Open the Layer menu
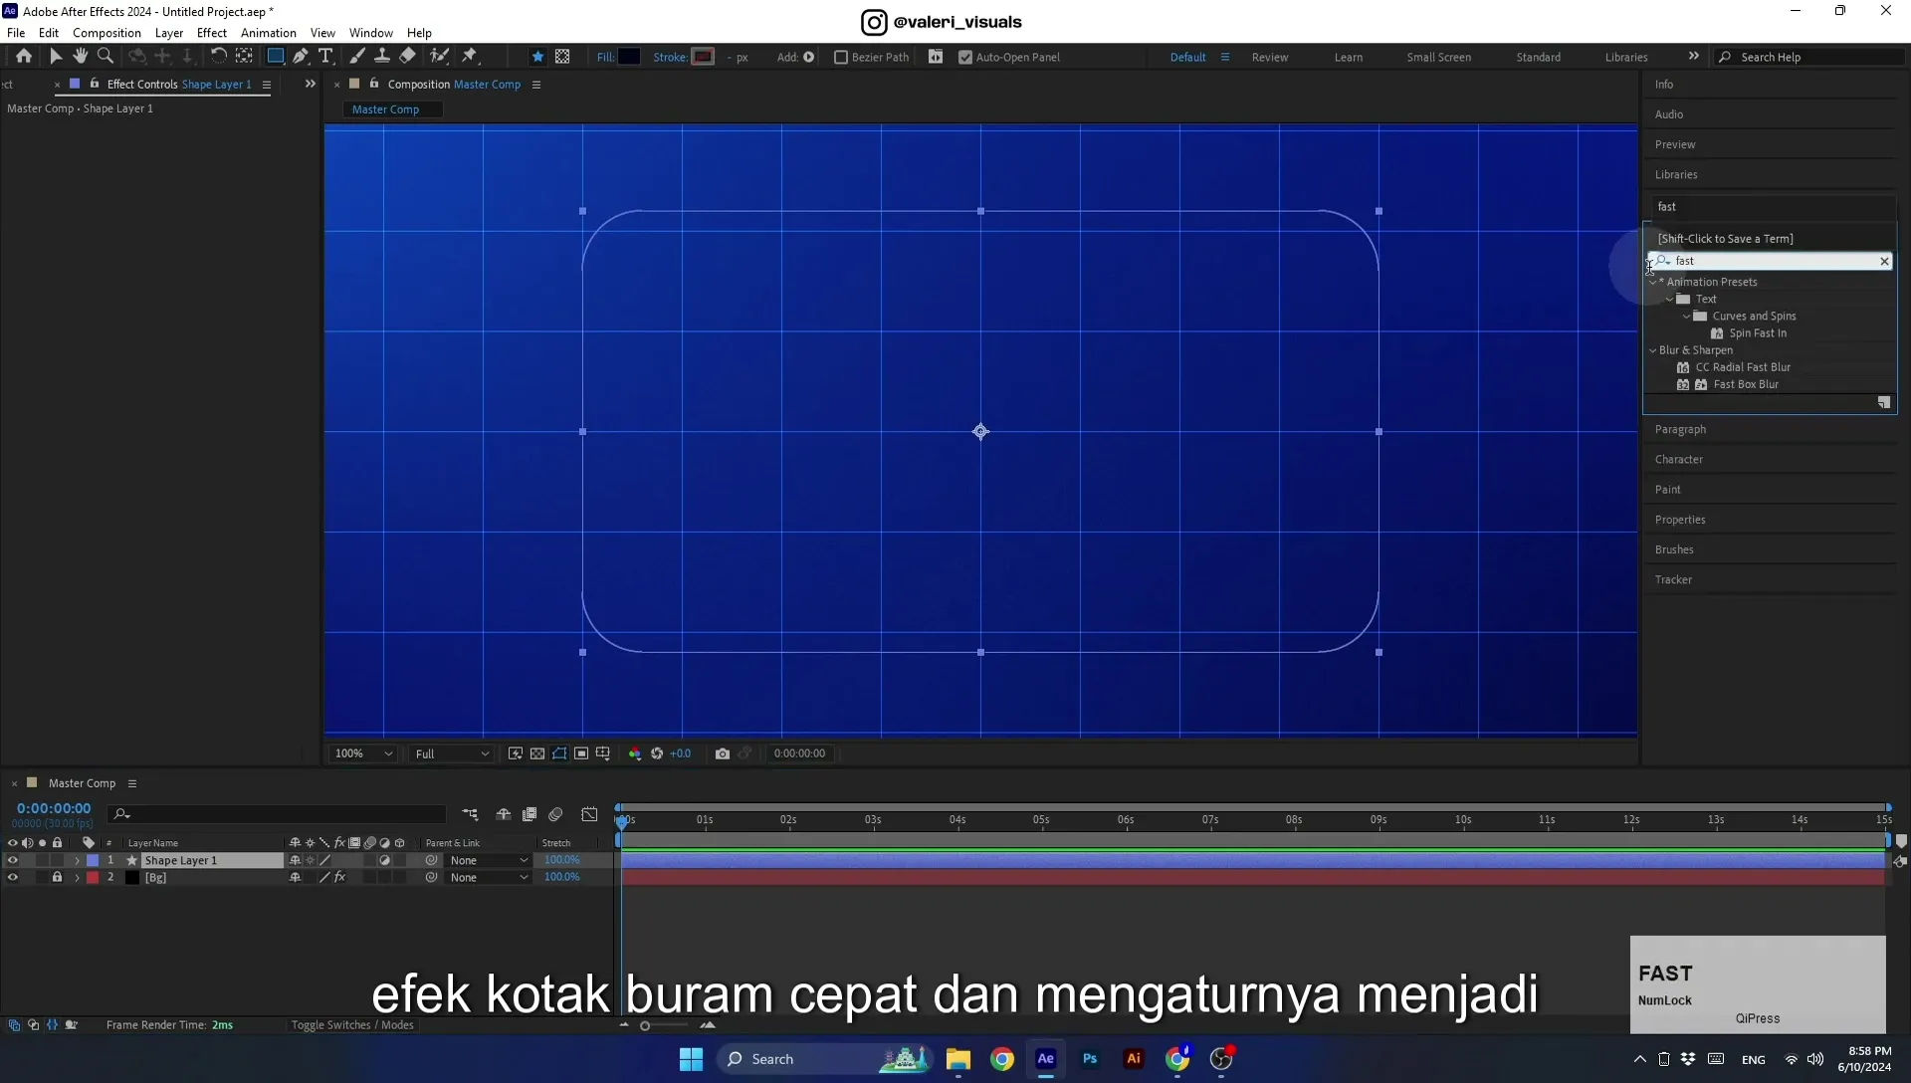The height and width of the screenshot is (1083, 1911). [169, 33]
